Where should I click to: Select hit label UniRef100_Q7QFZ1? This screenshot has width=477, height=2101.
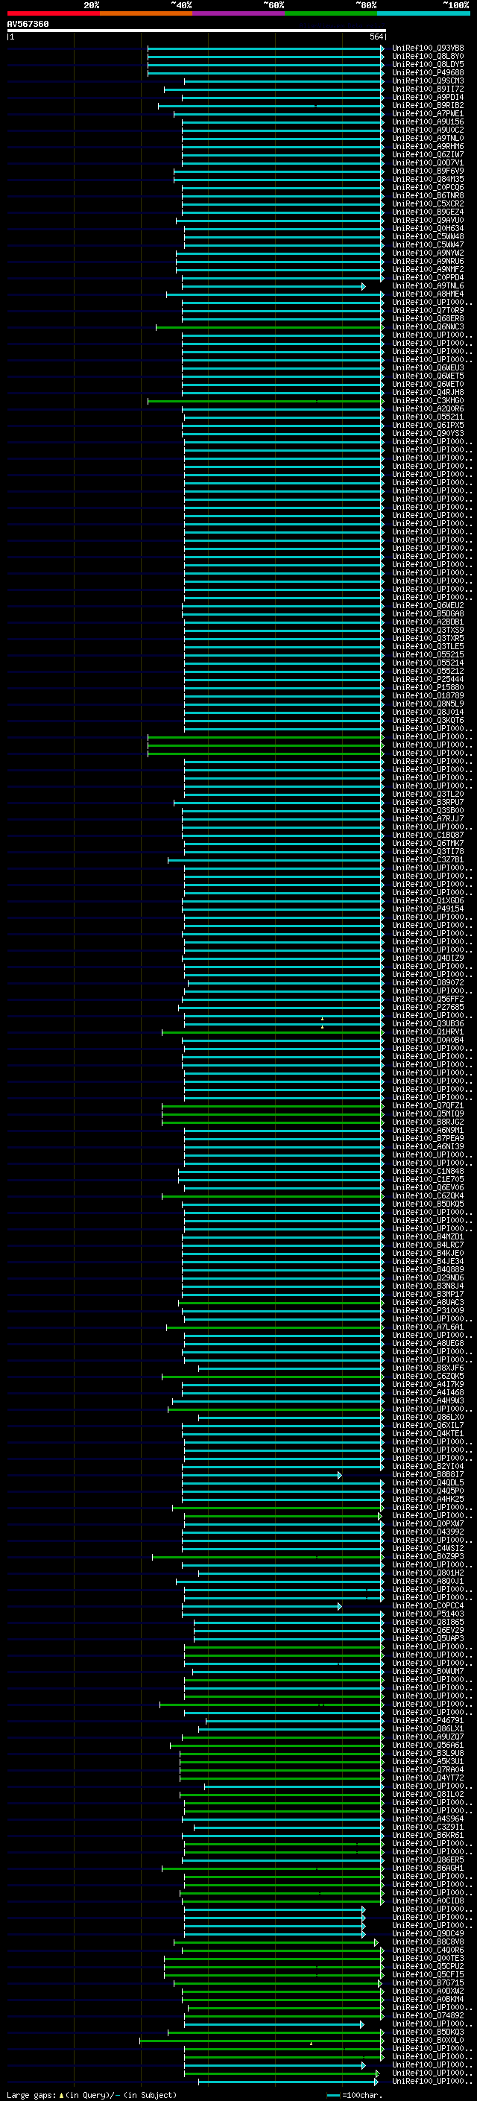click(x=428, y=1105)
